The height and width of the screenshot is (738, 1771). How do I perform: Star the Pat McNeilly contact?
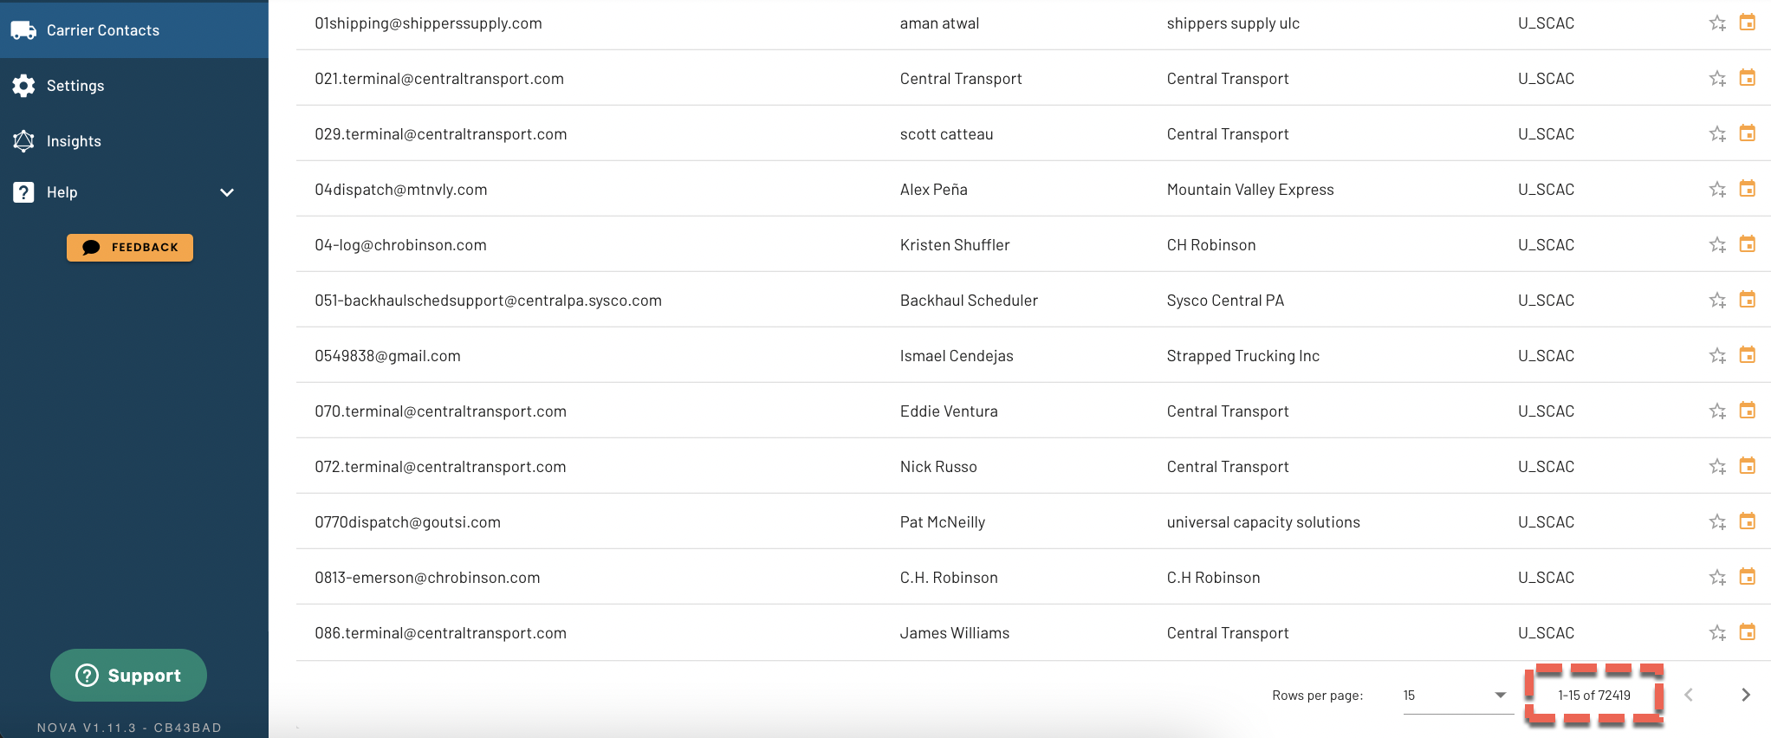coord(1717,522)
